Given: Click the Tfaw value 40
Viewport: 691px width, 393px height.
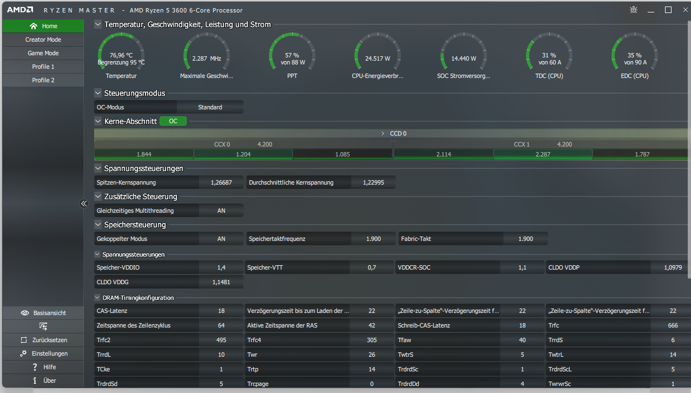Looking at the screenshot, I should click(522, 340).
